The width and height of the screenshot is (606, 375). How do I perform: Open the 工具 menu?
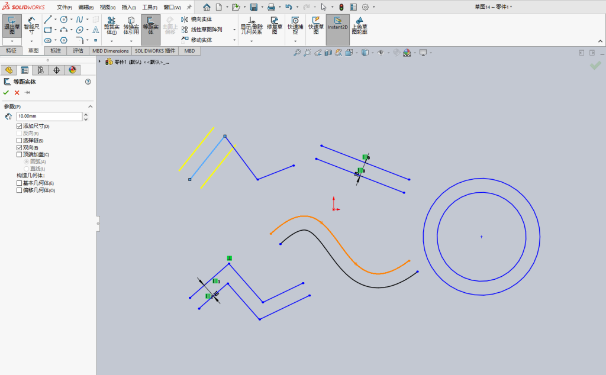[150, 7]
